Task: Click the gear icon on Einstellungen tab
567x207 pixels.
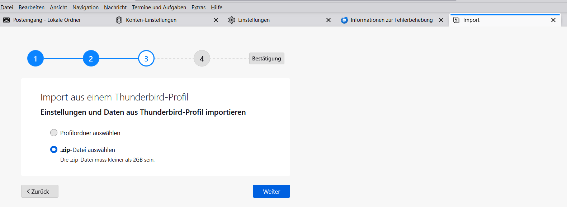Action: click(232, 20)
